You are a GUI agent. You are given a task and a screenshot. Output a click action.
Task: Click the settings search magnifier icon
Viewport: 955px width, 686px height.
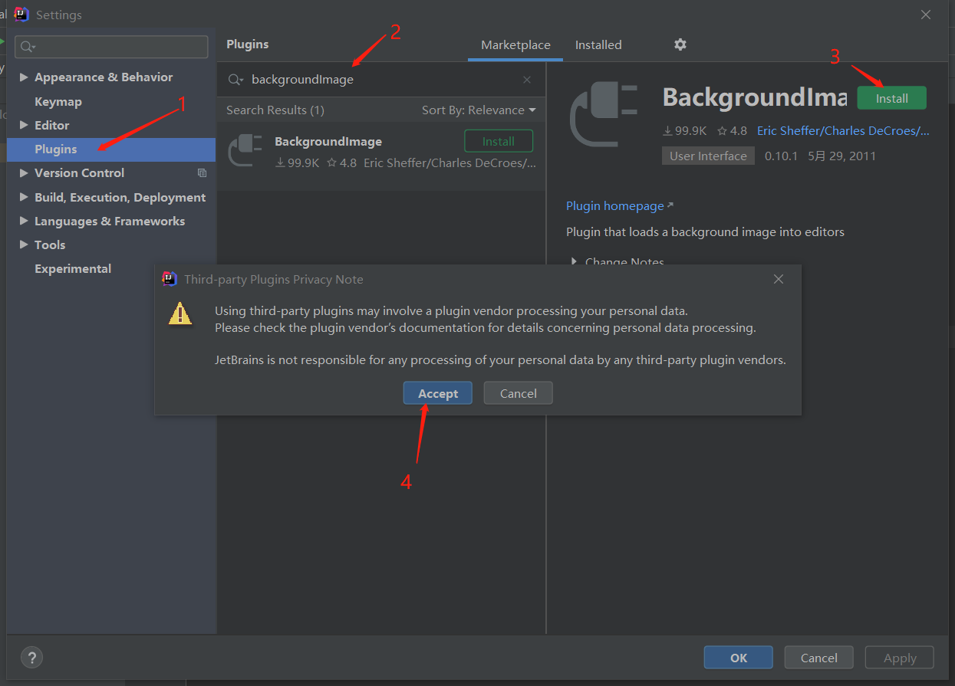coord(28,47)
